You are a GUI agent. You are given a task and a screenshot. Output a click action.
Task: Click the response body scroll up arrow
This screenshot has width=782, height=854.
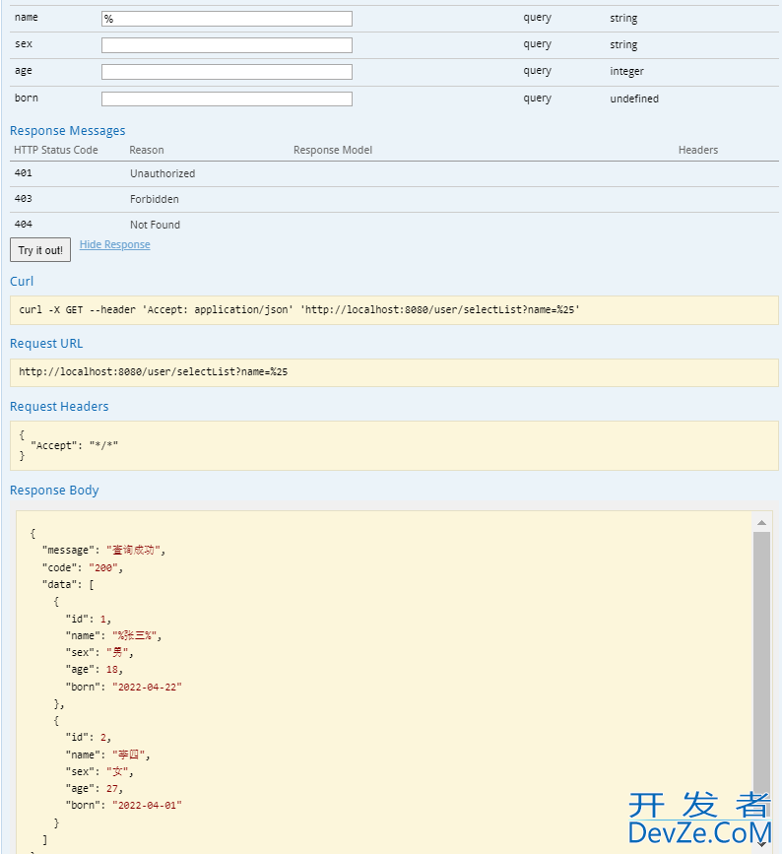coord(761,523)
